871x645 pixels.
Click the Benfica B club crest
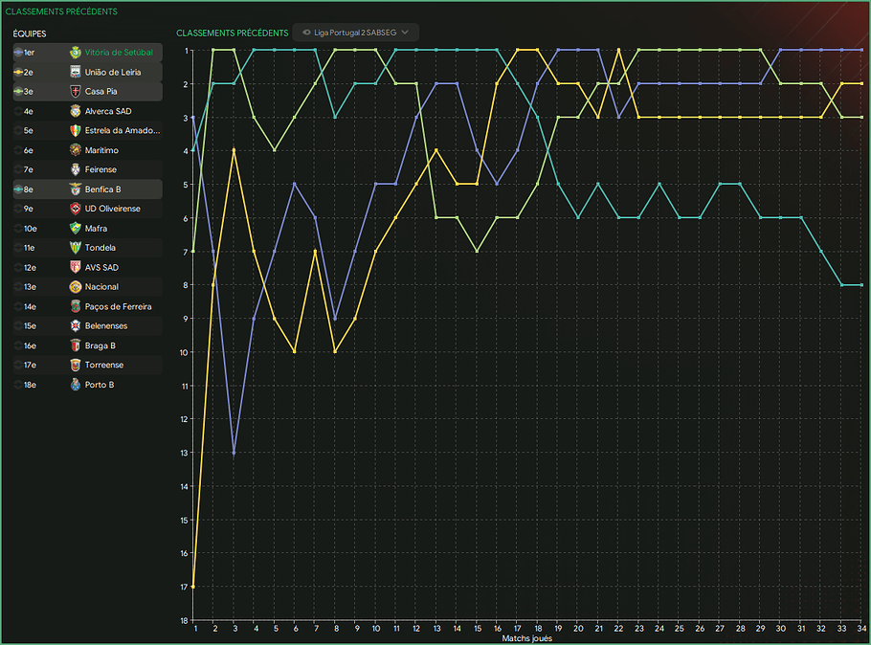pyautogui.click(x=76, y=189)
